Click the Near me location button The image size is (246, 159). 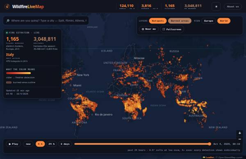tap(149, 29)
